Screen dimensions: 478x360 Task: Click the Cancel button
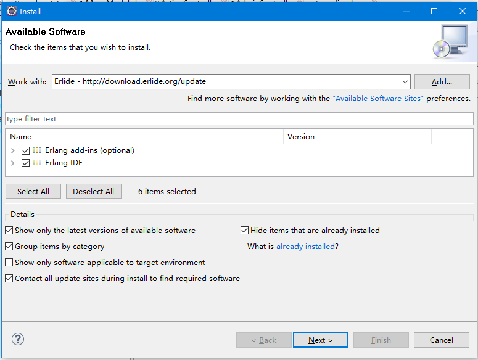point(442,340)
